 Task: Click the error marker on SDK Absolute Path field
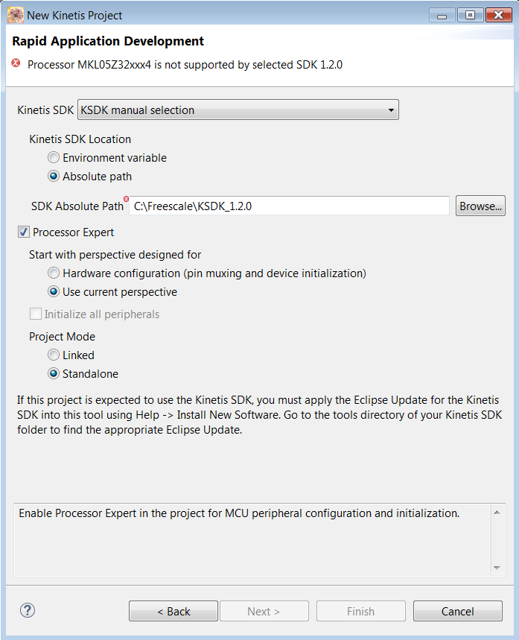127,199
